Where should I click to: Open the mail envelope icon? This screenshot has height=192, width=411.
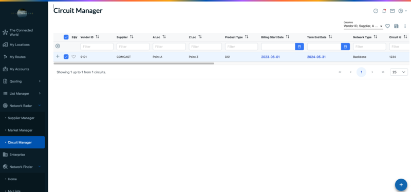pos(392,11)
